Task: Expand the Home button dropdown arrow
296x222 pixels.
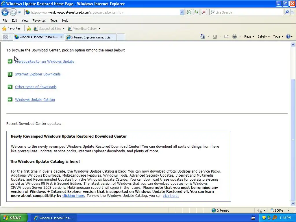Action: coord(208,36)
